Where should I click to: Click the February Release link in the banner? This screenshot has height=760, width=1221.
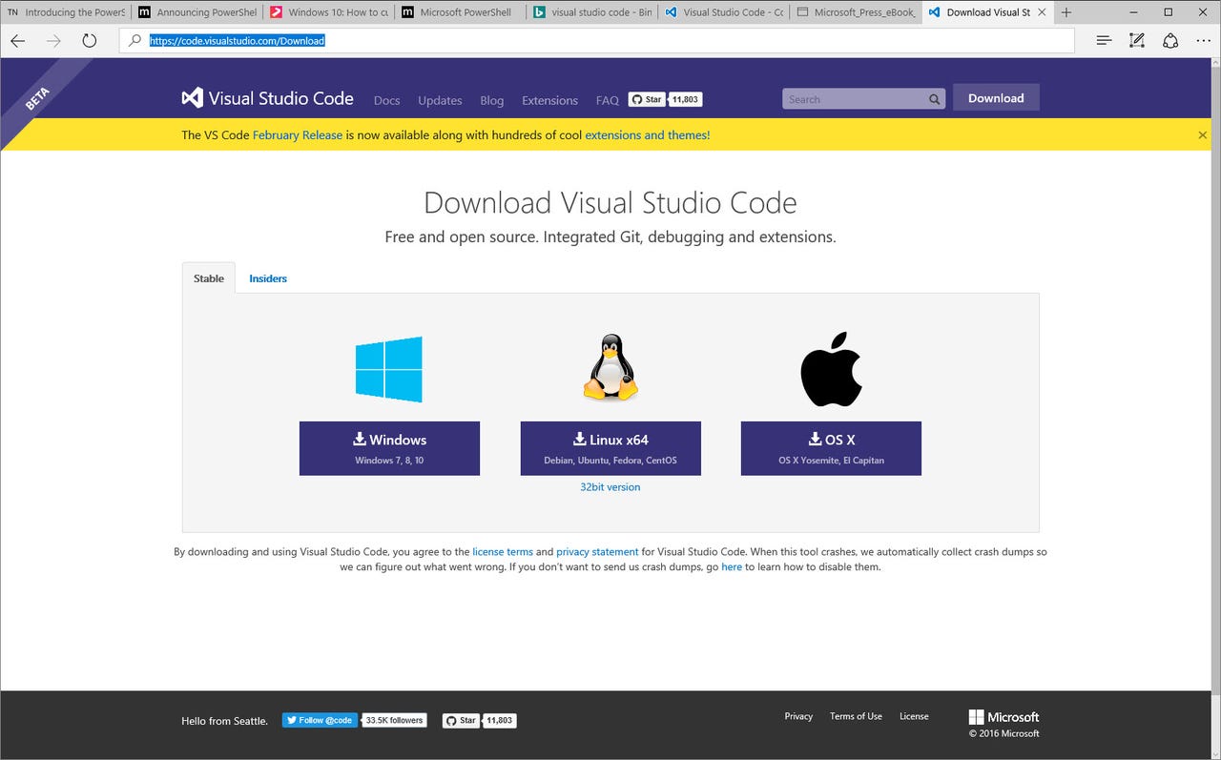[x=297, y=134]
